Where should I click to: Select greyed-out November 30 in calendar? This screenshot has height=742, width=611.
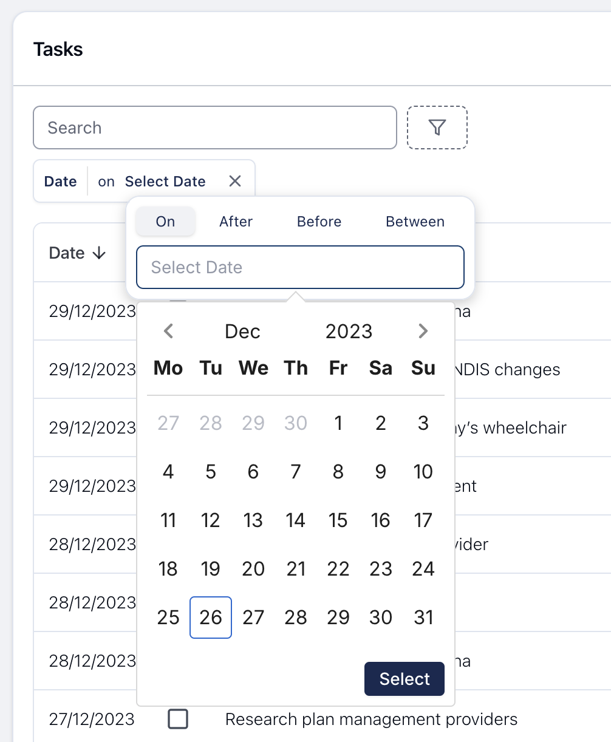(x=296, y=423)
